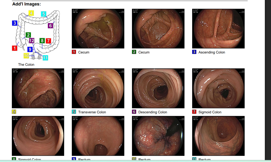Select the unlabeled image numbered 4

pyautogui.click(x=38, y=88)
